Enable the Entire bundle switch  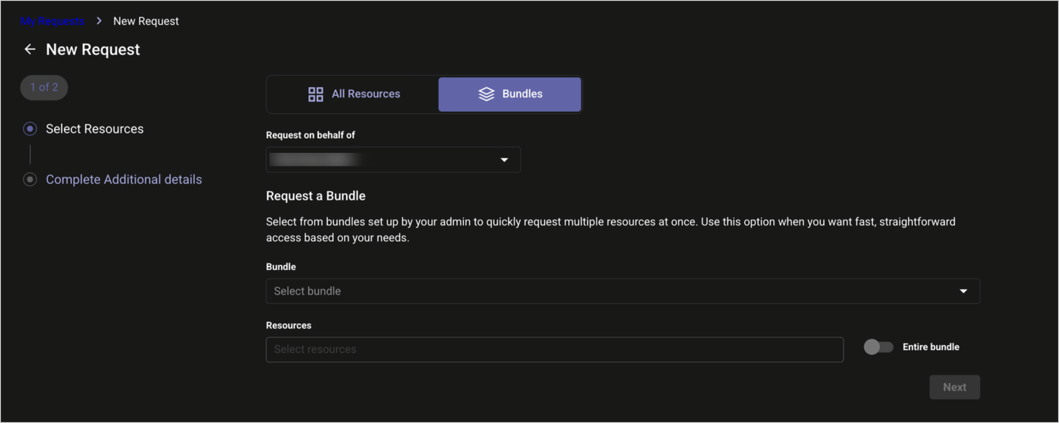[878, 347]
